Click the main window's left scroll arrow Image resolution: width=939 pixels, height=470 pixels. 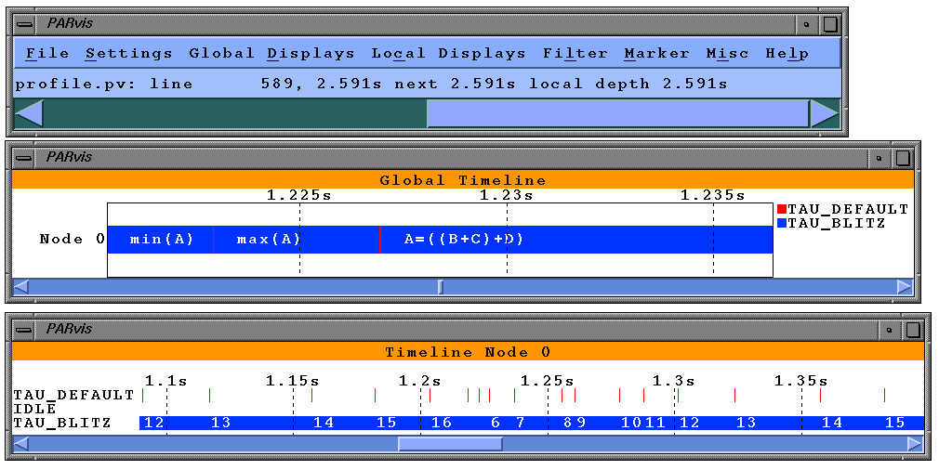(29, 114)
